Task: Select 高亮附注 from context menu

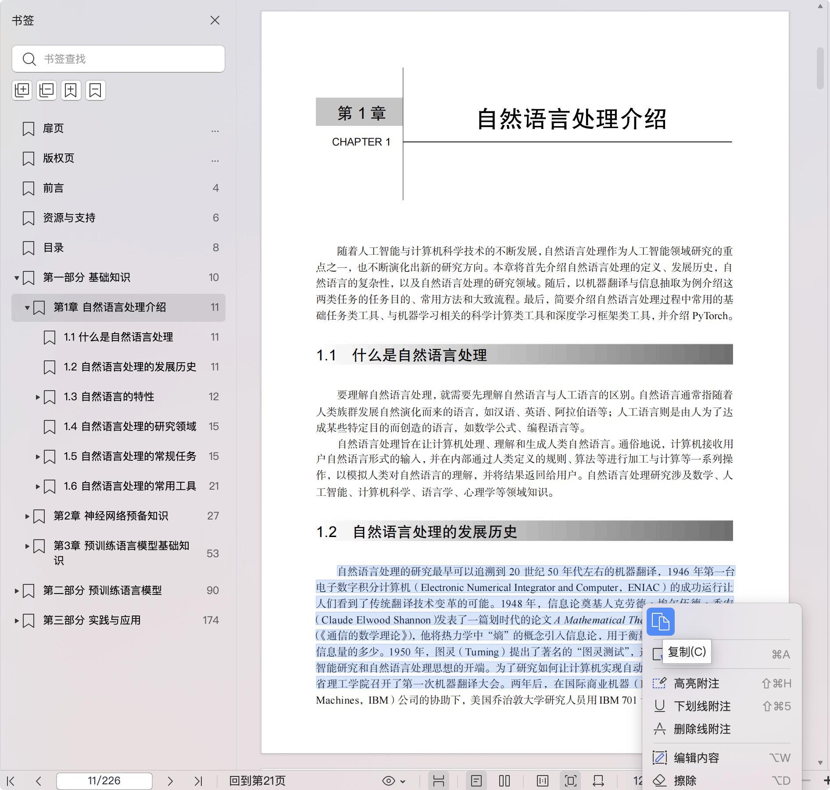Action: coord(696,683)
